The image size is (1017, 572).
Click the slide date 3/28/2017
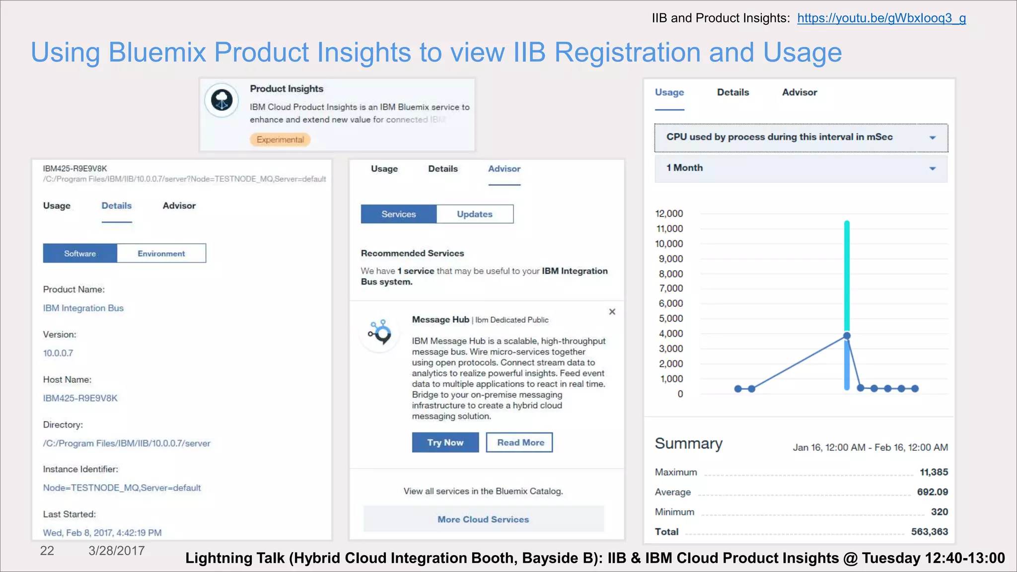click(117, 551)
